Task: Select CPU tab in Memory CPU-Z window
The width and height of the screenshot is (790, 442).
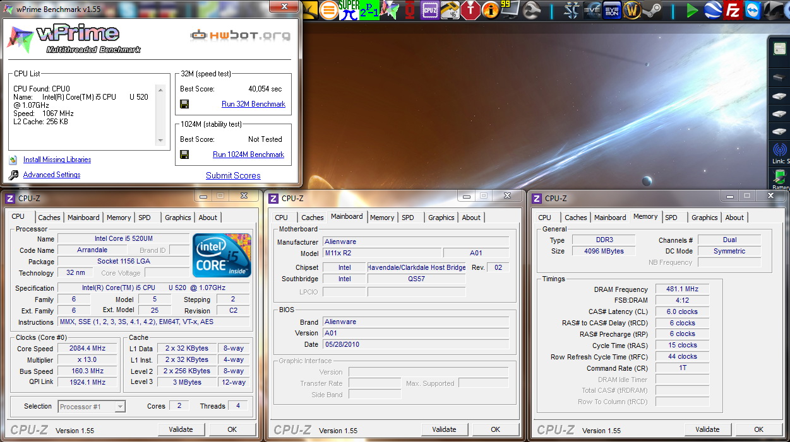Action: pos(545,218)
